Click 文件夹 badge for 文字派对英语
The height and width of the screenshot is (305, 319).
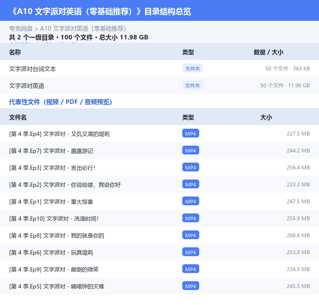click(x=192, y=85)
